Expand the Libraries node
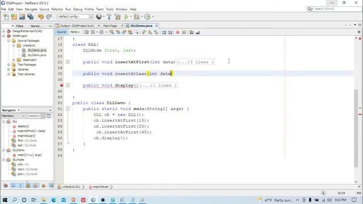363x204 pixels. pos(9,69)
